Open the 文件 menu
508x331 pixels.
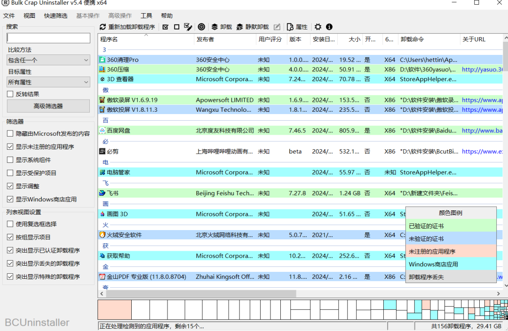tap(9, 16)
